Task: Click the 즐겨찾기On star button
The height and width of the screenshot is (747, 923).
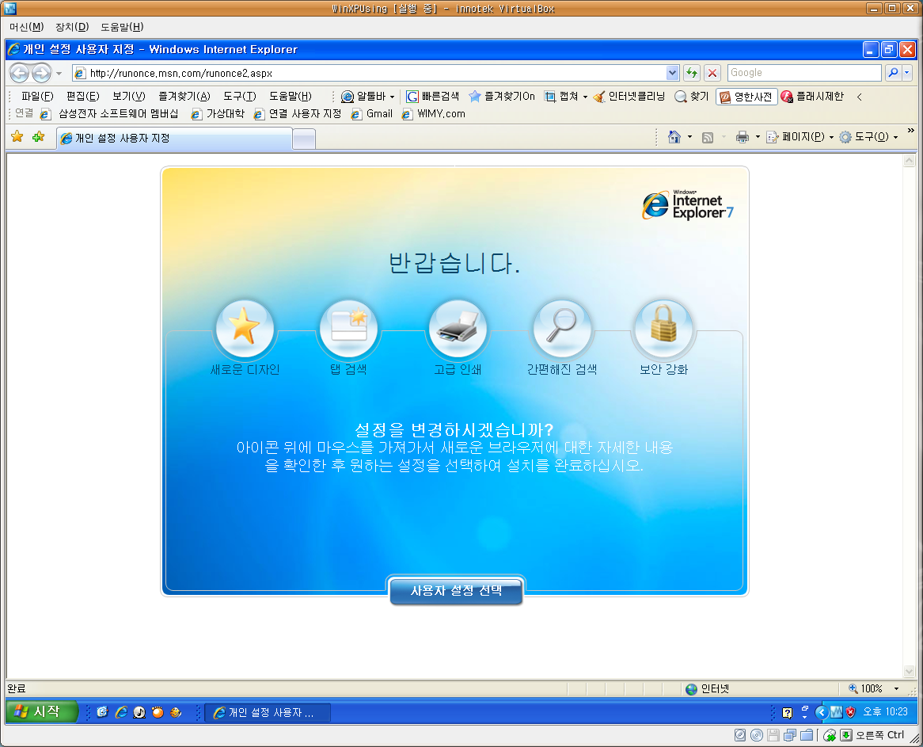Action: (502, 96)
